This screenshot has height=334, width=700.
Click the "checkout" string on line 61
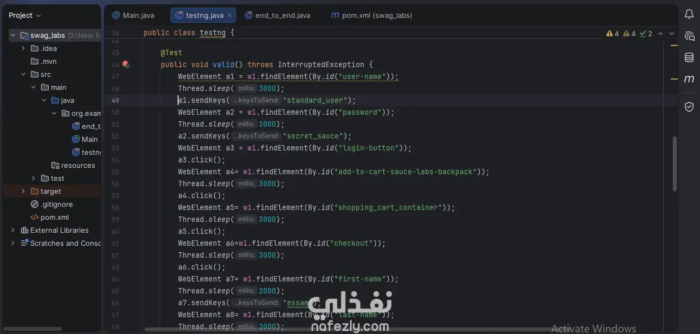(x=351, y=243)
